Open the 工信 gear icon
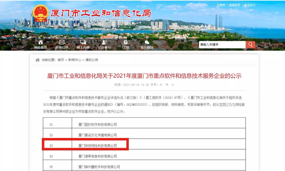The width and height of the screenshot is (285, 171). [x=125, y=42]
